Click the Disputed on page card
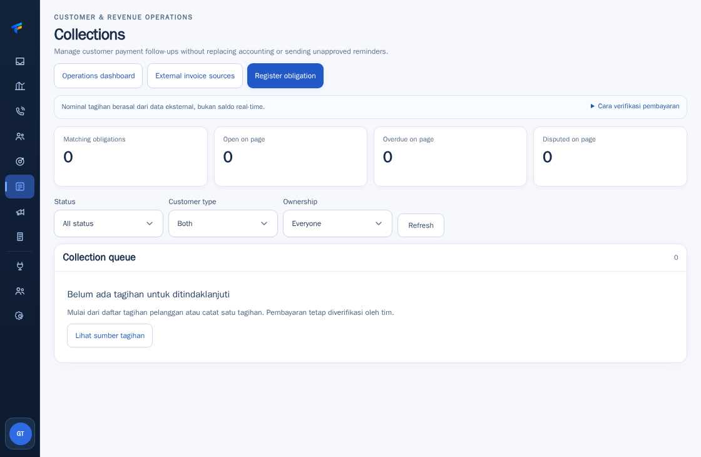Image resolution: width=701 pixels, height=457 pixels. [x=610, y=157]
